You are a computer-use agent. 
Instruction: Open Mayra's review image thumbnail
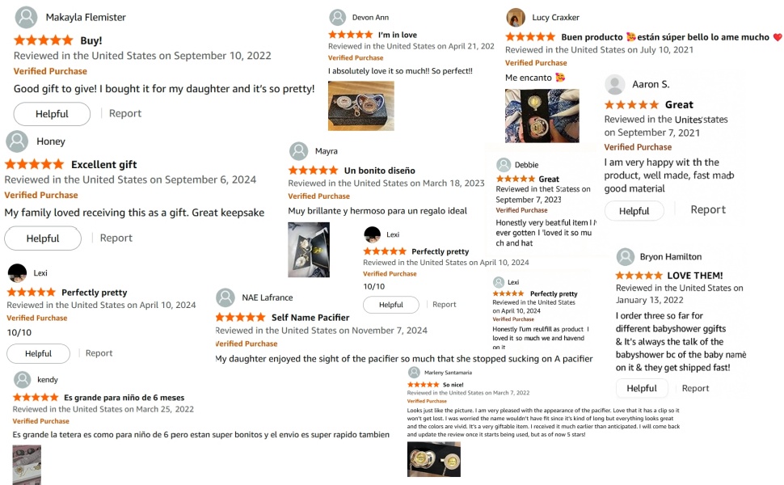click(309, 250)
